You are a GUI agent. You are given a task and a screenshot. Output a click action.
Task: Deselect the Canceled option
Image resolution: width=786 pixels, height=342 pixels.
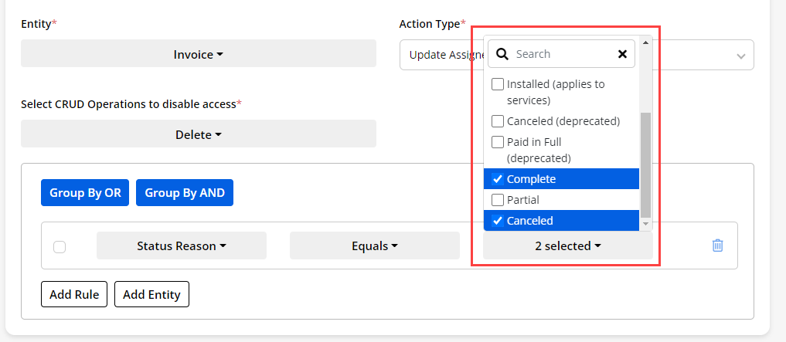[x=498, y=221]
